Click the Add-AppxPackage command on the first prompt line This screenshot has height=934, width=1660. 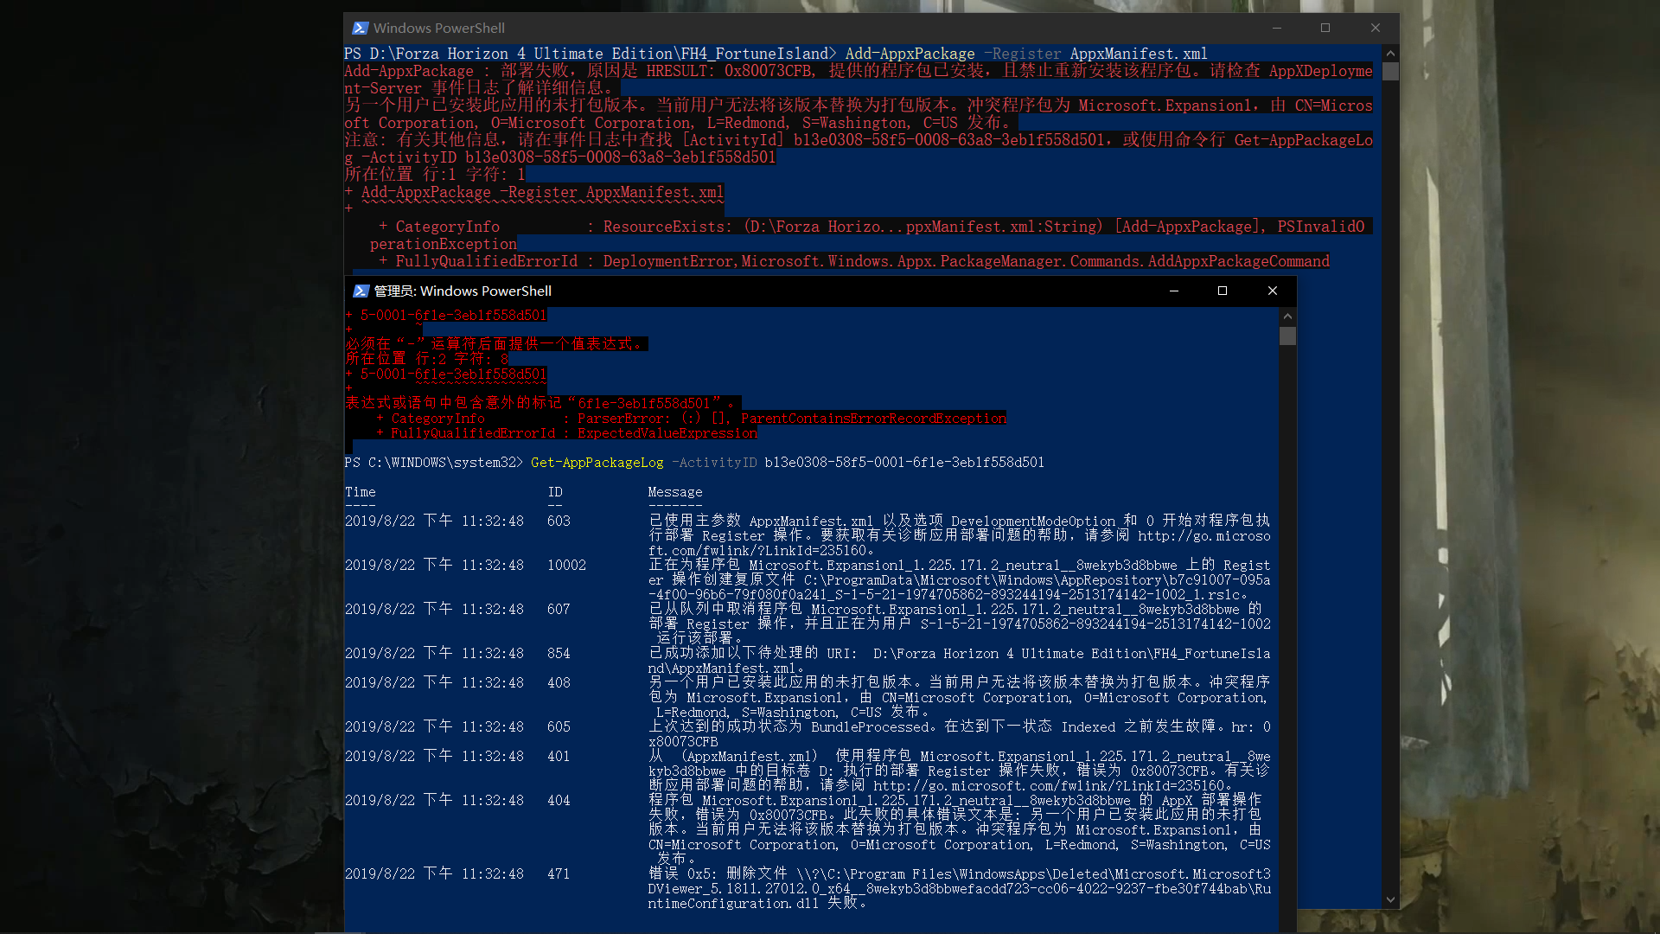910,54
